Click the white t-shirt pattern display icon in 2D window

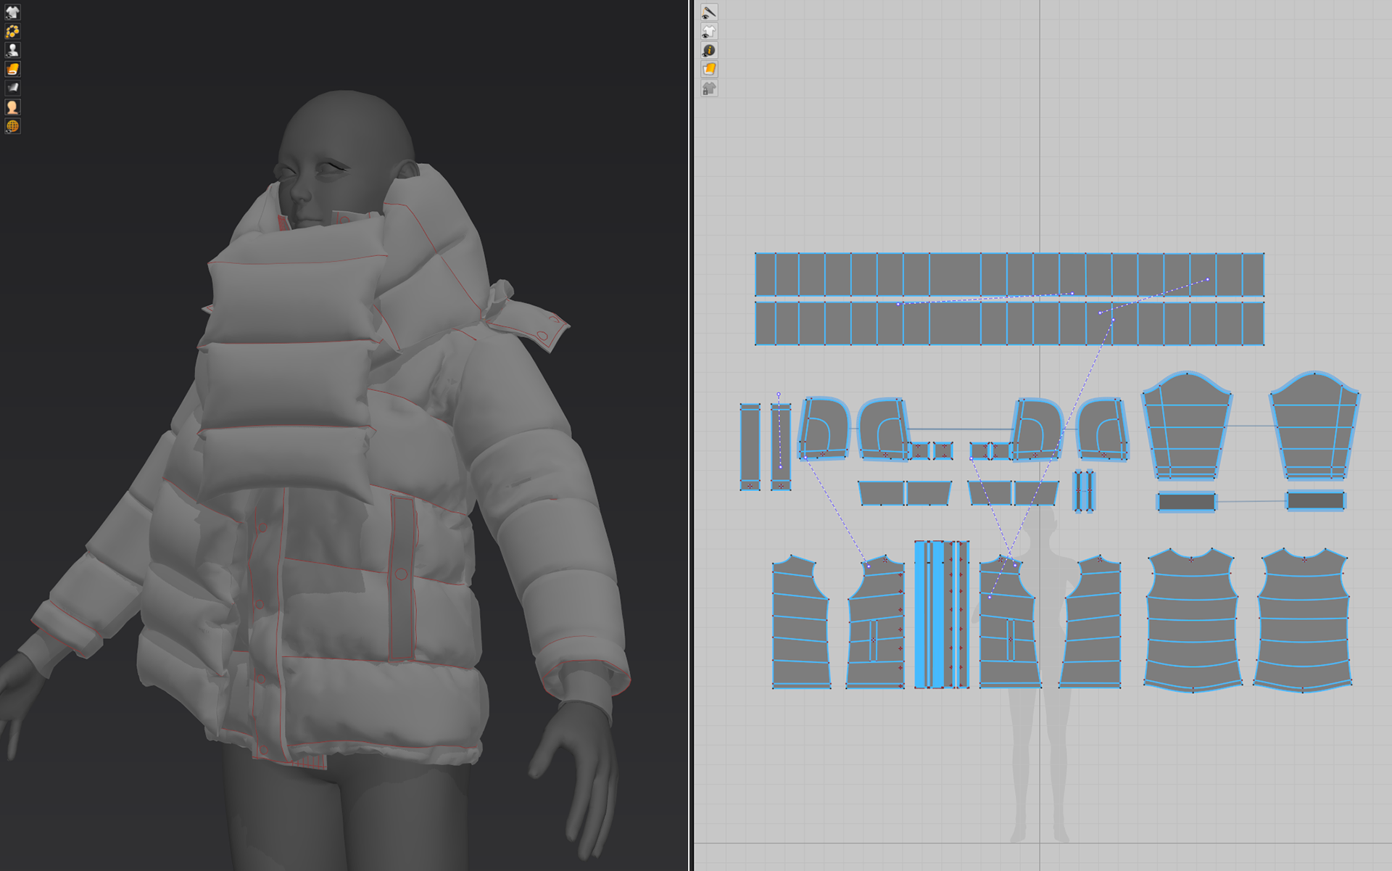point(709,31)
